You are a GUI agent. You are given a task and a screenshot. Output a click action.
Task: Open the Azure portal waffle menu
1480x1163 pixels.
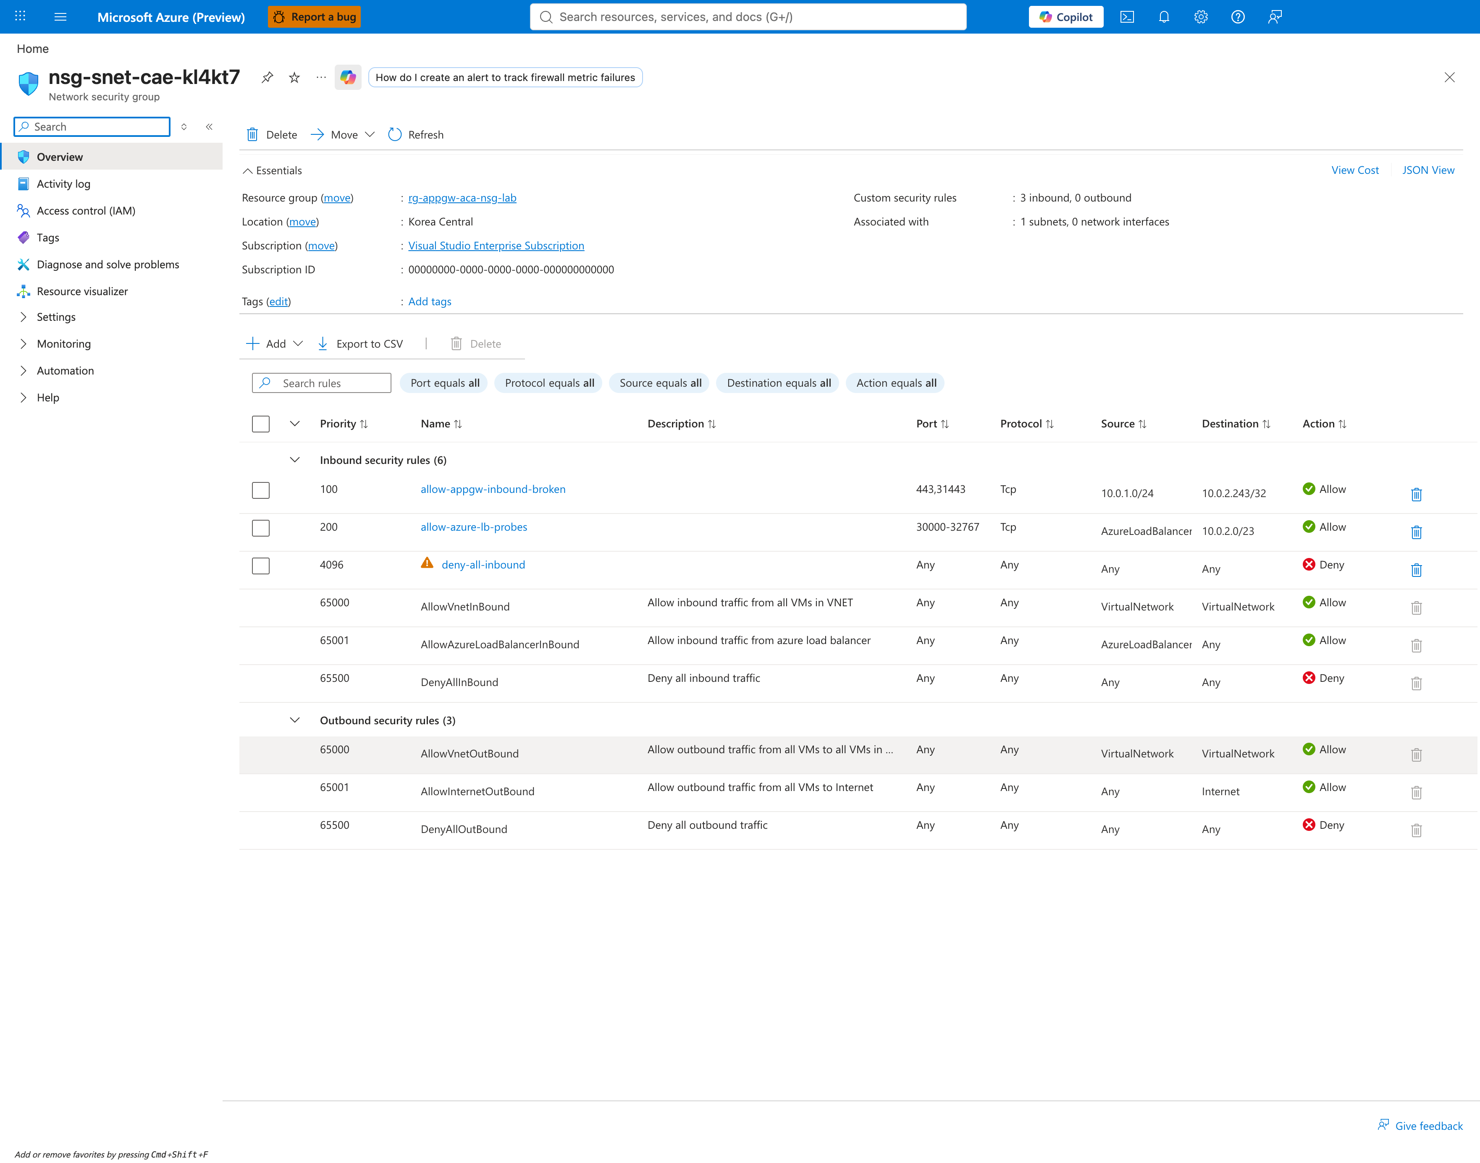tap(20, 16)
